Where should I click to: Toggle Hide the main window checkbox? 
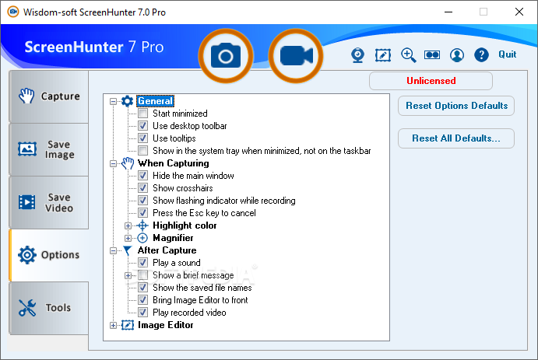tap(142, 176)
